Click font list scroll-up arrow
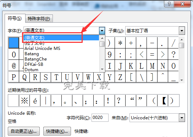Screen dimensions: 193x137 [102, 38]
